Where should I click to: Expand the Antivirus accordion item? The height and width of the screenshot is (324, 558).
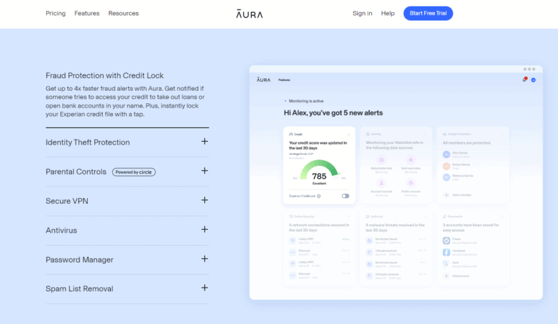pyautogui.click(x=204, y=230)
